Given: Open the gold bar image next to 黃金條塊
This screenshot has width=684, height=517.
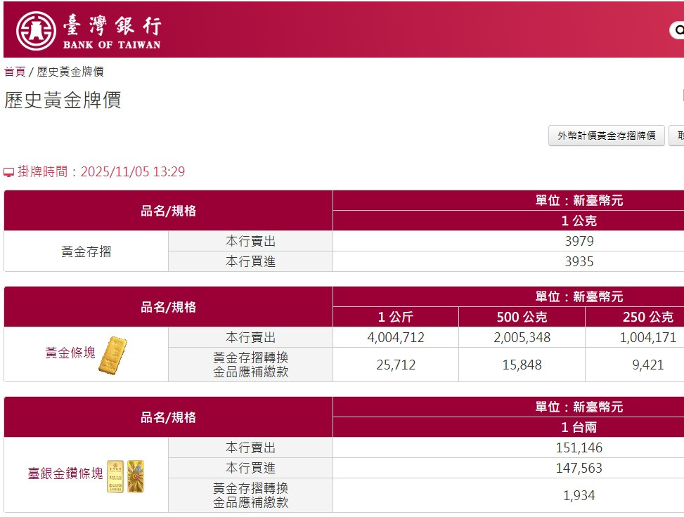Looking at the screenshot, I should (112, 355).
